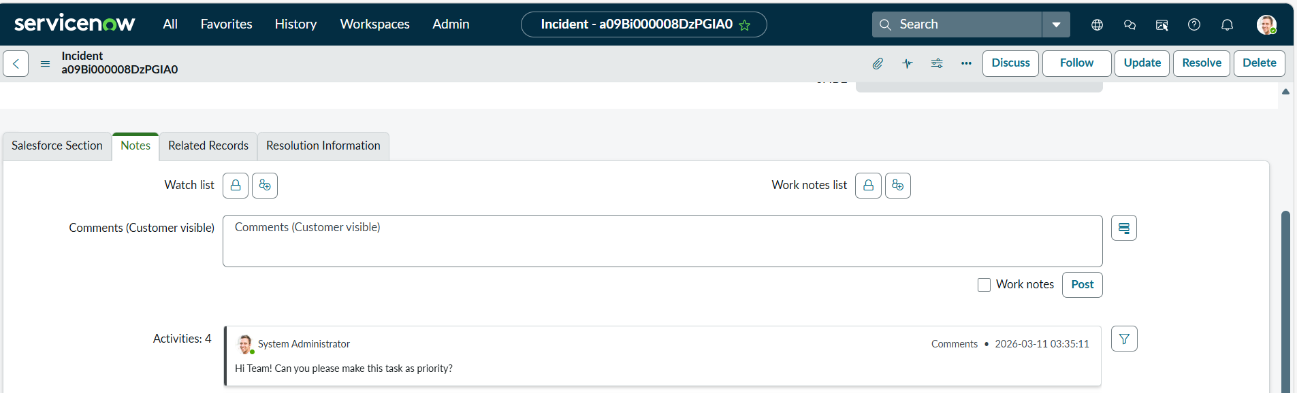Click the activity filter funnel icon
Screen dimensions: 1297x393
tap(1124, 339)
